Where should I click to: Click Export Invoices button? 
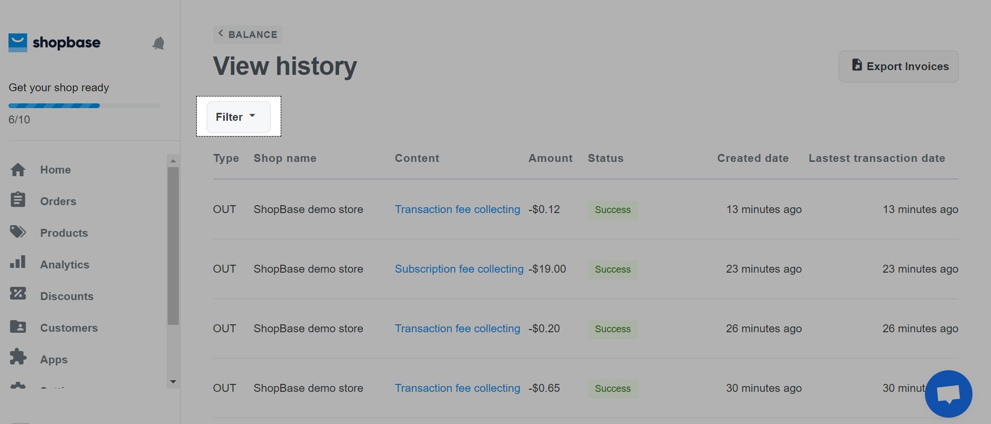[x=898, y=67]
